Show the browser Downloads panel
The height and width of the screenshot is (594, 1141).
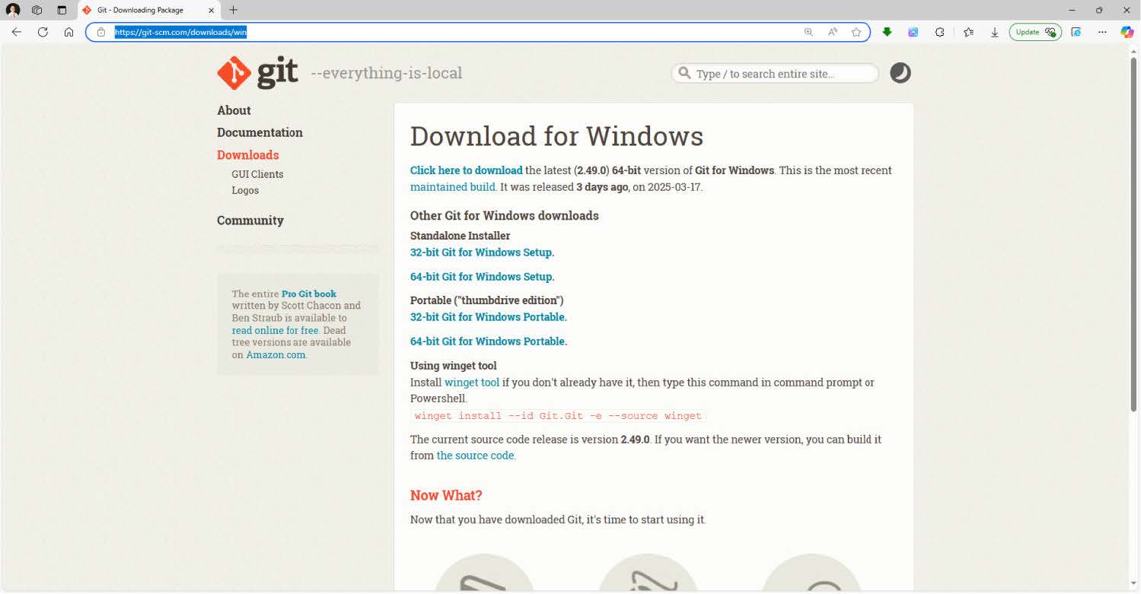tap(994, 32)
